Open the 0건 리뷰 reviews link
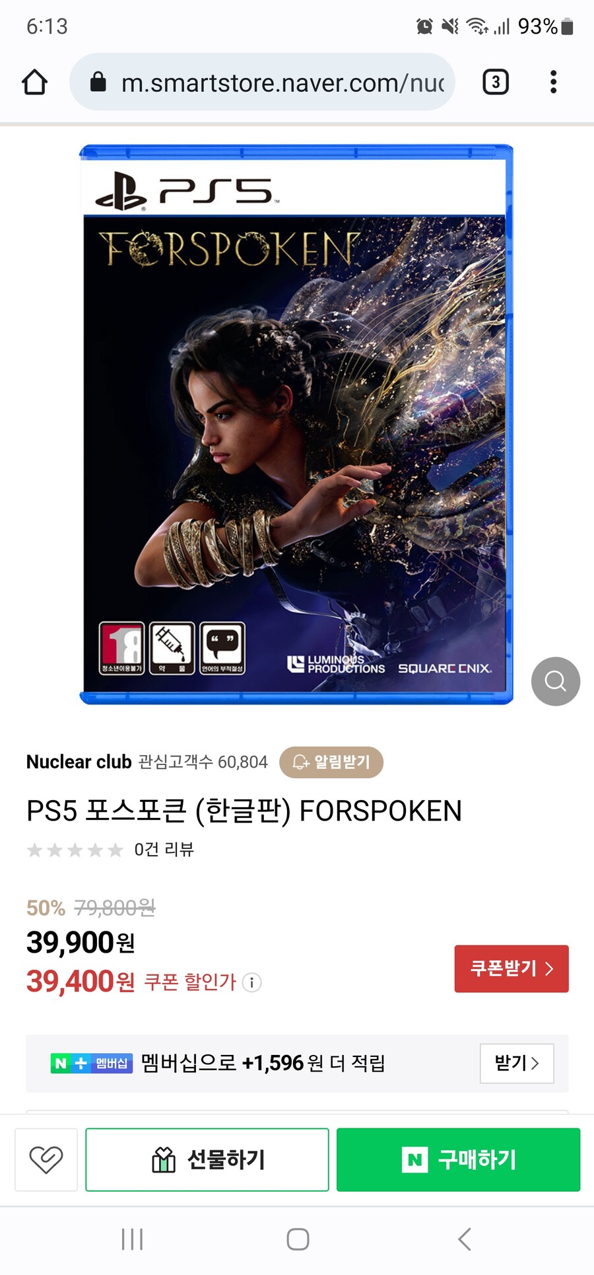The height and width of the screenshot is (1275, 594). [x=164, y=849]
